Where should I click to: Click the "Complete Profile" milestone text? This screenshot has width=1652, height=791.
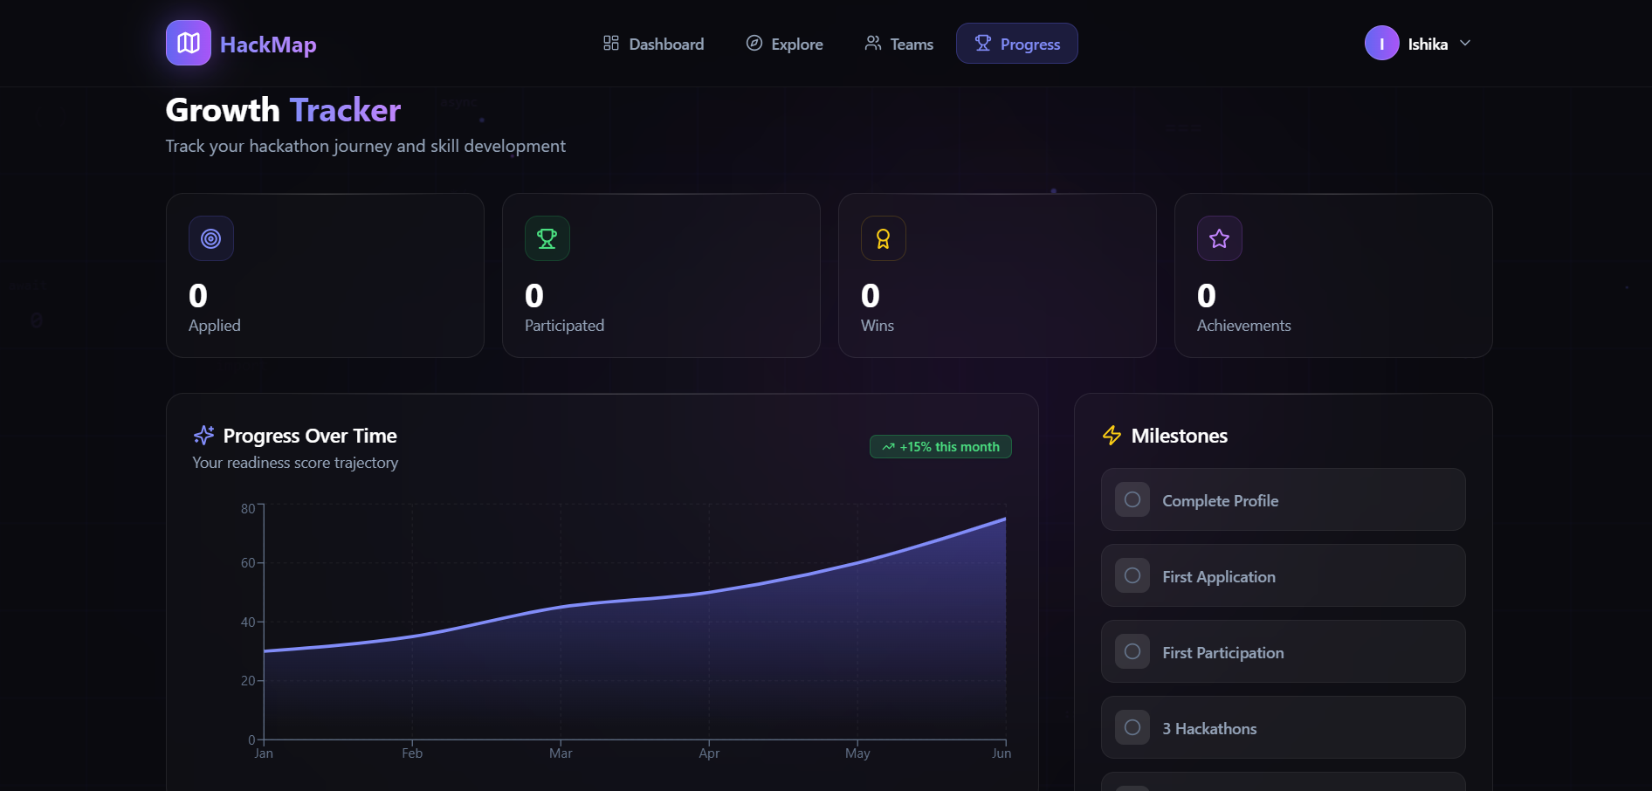(x=1221, y=501)
